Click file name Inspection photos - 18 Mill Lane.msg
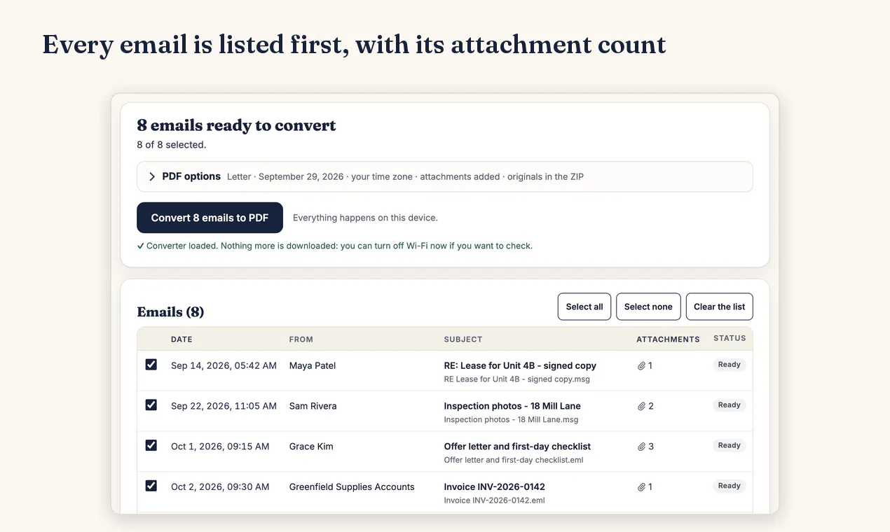 512,420
